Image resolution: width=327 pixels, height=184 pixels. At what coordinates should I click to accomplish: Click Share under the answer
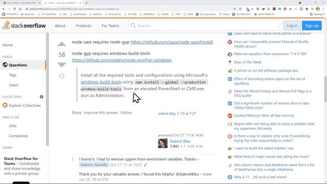77,112
